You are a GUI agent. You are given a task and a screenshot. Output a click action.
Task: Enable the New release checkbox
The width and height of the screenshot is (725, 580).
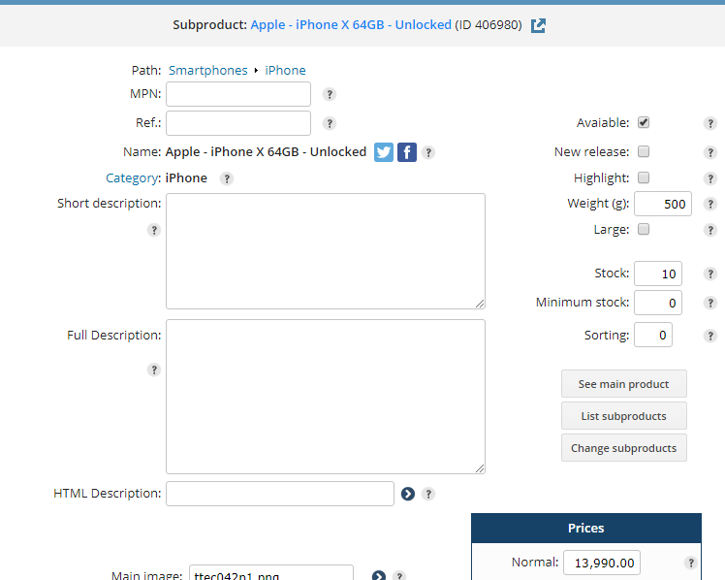[x=644, y=151]
